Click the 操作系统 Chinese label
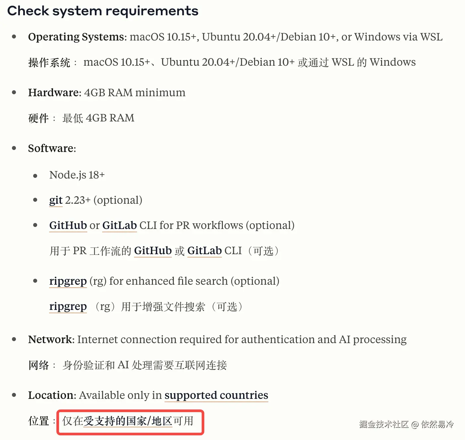The width and height of the screenshot is (465, 440). (49, 62)
